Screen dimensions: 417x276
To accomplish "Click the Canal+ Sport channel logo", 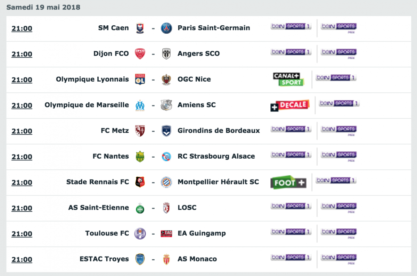I will click(288, 80).
